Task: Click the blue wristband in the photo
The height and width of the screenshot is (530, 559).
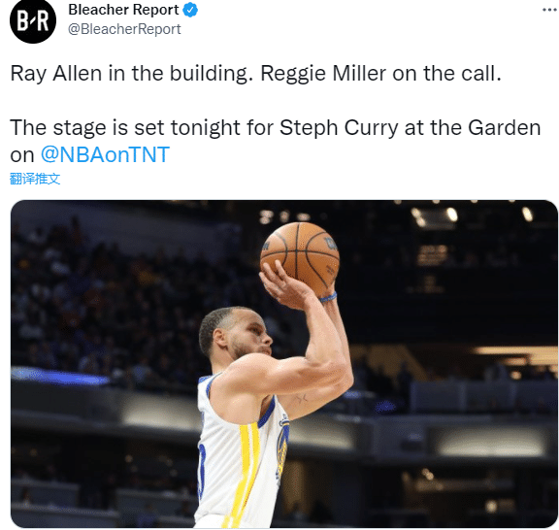Action: (328, 297)
